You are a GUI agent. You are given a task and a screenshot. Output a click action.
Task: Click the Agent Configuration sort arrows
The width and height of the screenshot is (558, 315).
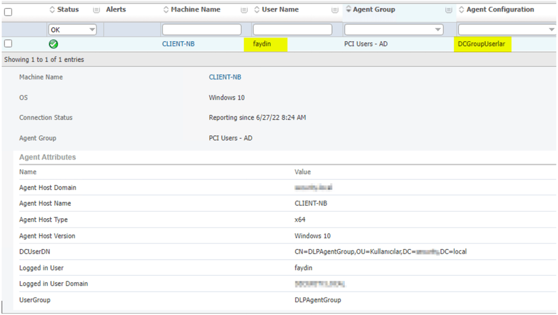coord(462,10)
